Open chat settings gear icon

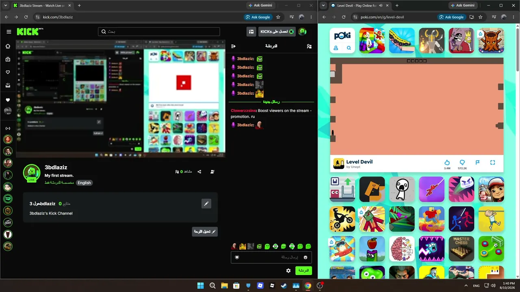[x=288, y=271]
